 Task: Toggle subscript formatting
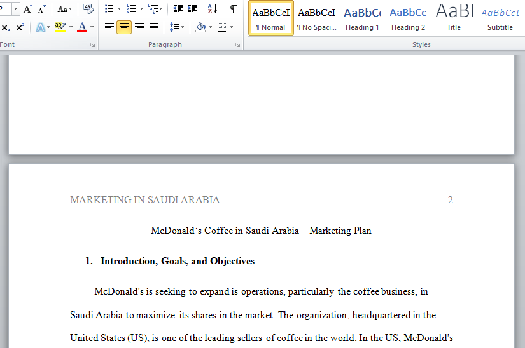pos(6,27)
